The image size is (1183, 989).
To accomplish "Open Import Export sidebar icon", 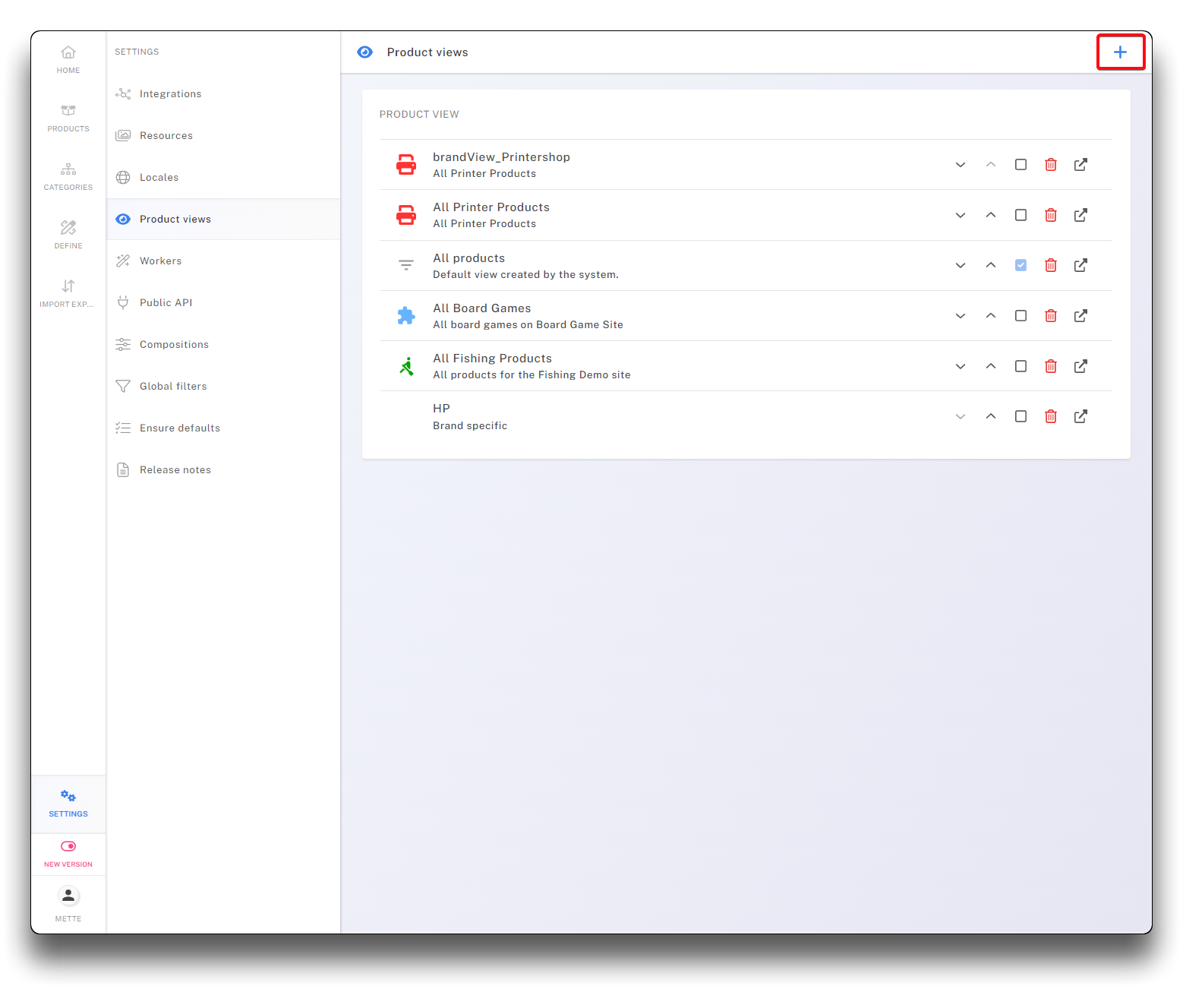I will (x=68, y=292).
